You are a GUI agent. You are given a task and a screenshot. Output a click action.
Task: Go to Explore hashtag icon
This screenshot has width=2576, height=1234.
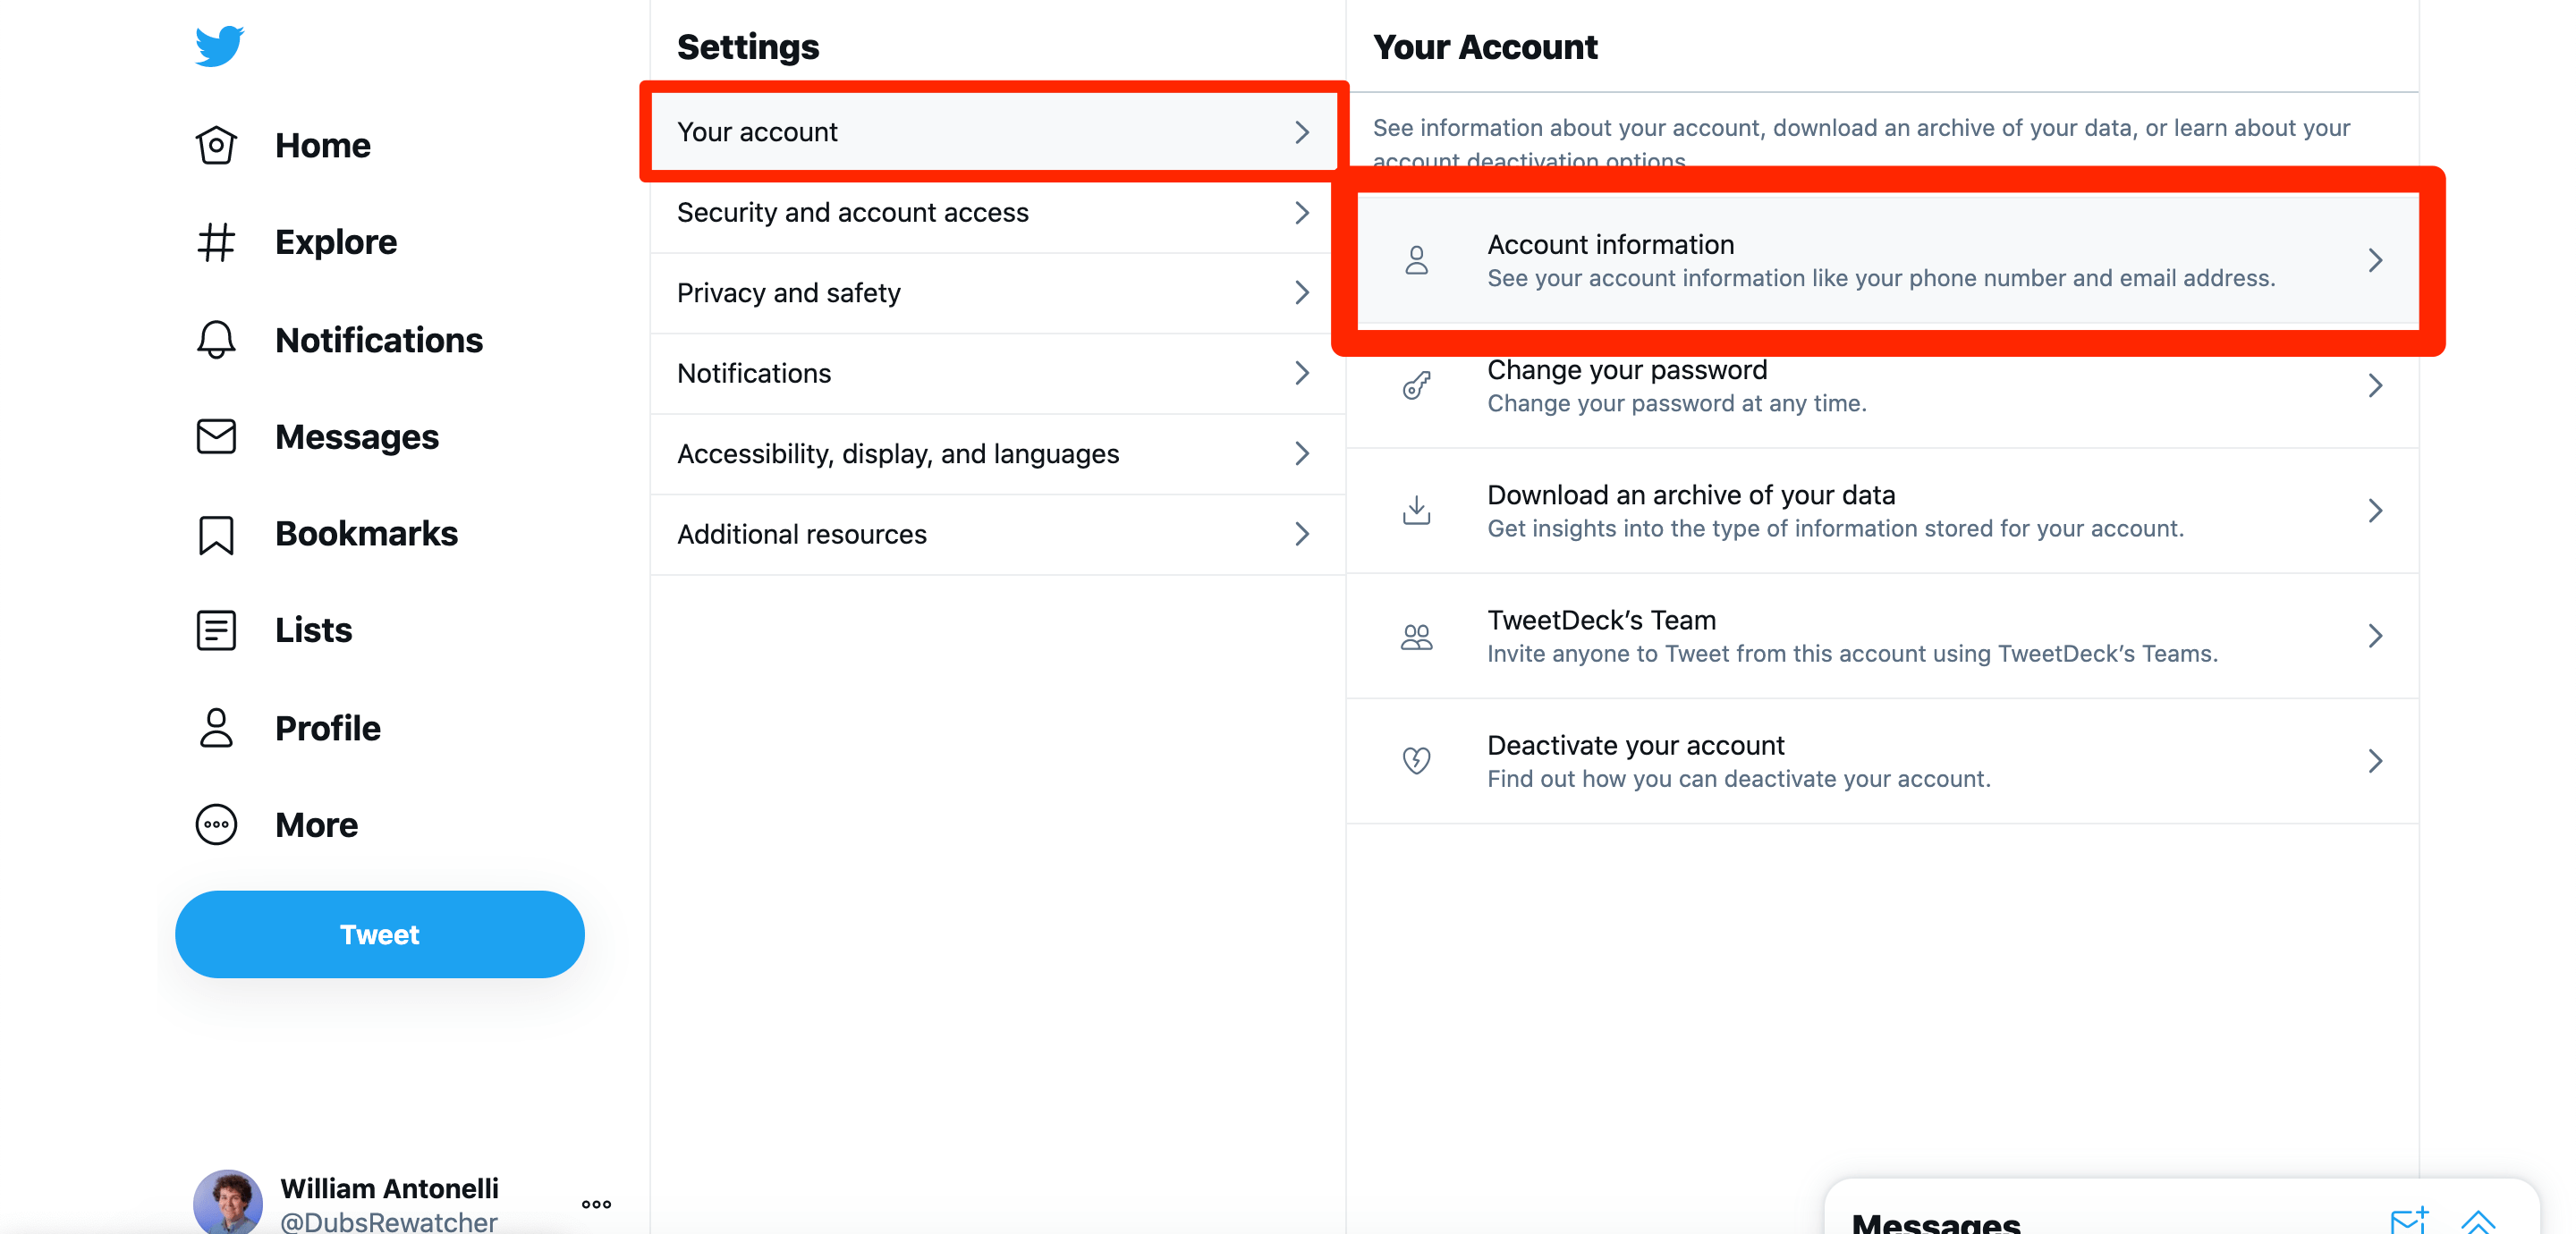[216, 243]
